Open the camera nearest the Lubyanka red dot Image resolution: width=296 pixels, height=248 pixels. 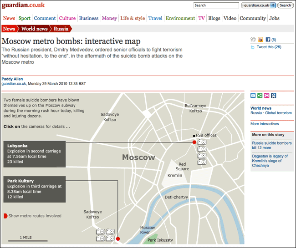202,142
